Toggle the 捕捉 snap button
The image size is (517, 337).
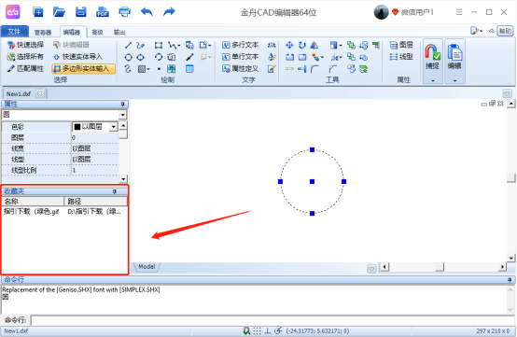pos(432,57)
